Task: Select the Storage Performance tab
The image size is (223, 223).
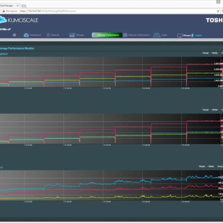Action: (x=107, y=35)
